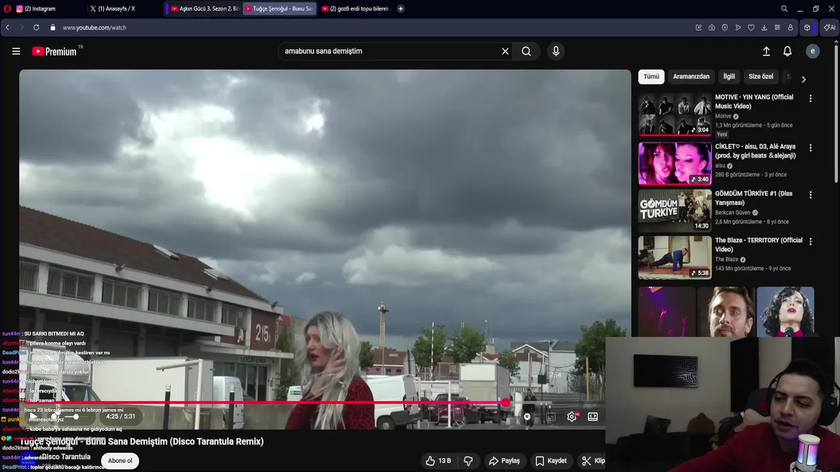Add page to bookmarks heart icon

751,28
